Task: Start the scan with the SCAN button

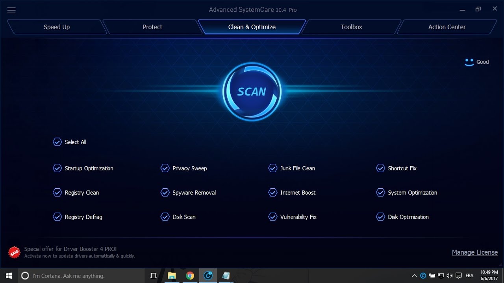Action: (x=252, y=92)
